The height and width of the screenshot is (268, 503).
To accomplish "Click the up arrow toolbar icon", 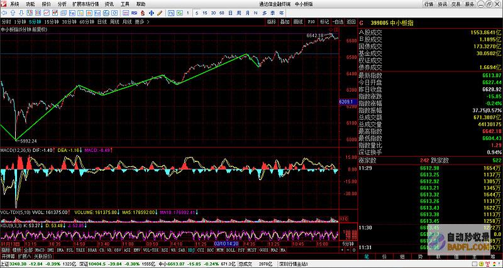I will tap(13, 13).
